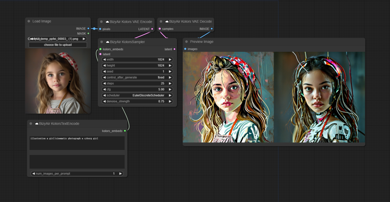Collapse the Preview Image node dot

187,42
